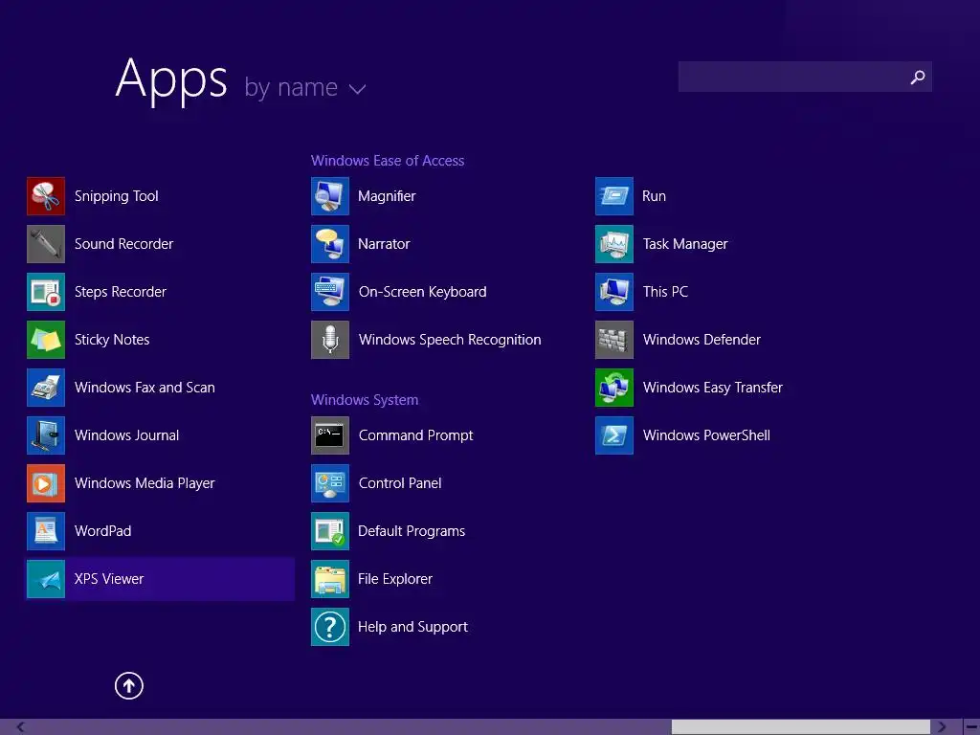Click the 'Windows Defender' label
The height and width of the screenshot is (735, 980).
click(x=702, y=340)
